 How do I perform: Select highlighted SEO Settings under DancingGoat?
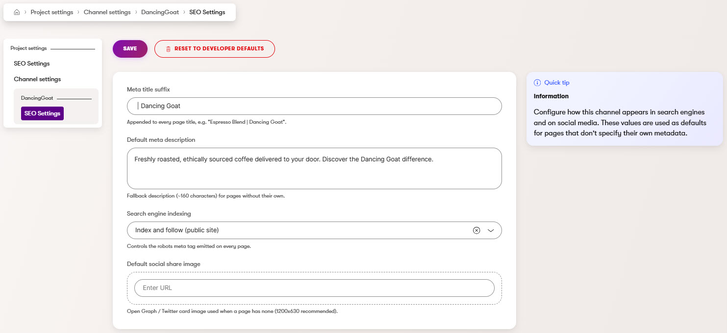(42, 113)
